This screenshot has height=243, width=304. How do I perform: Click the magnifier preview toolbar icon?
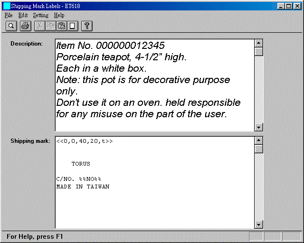pyautogui.click(x=11, y=26)
